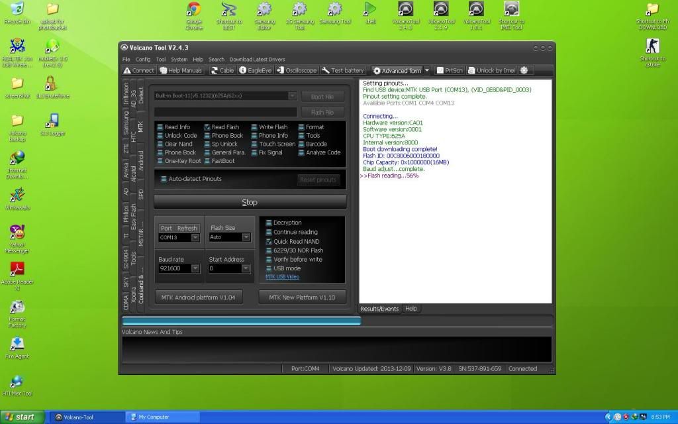Click the Connect toolbar icon
Image resolution: width=678 pixels, height=424 pixels.
pyautogui.click(x=139, y=70)
